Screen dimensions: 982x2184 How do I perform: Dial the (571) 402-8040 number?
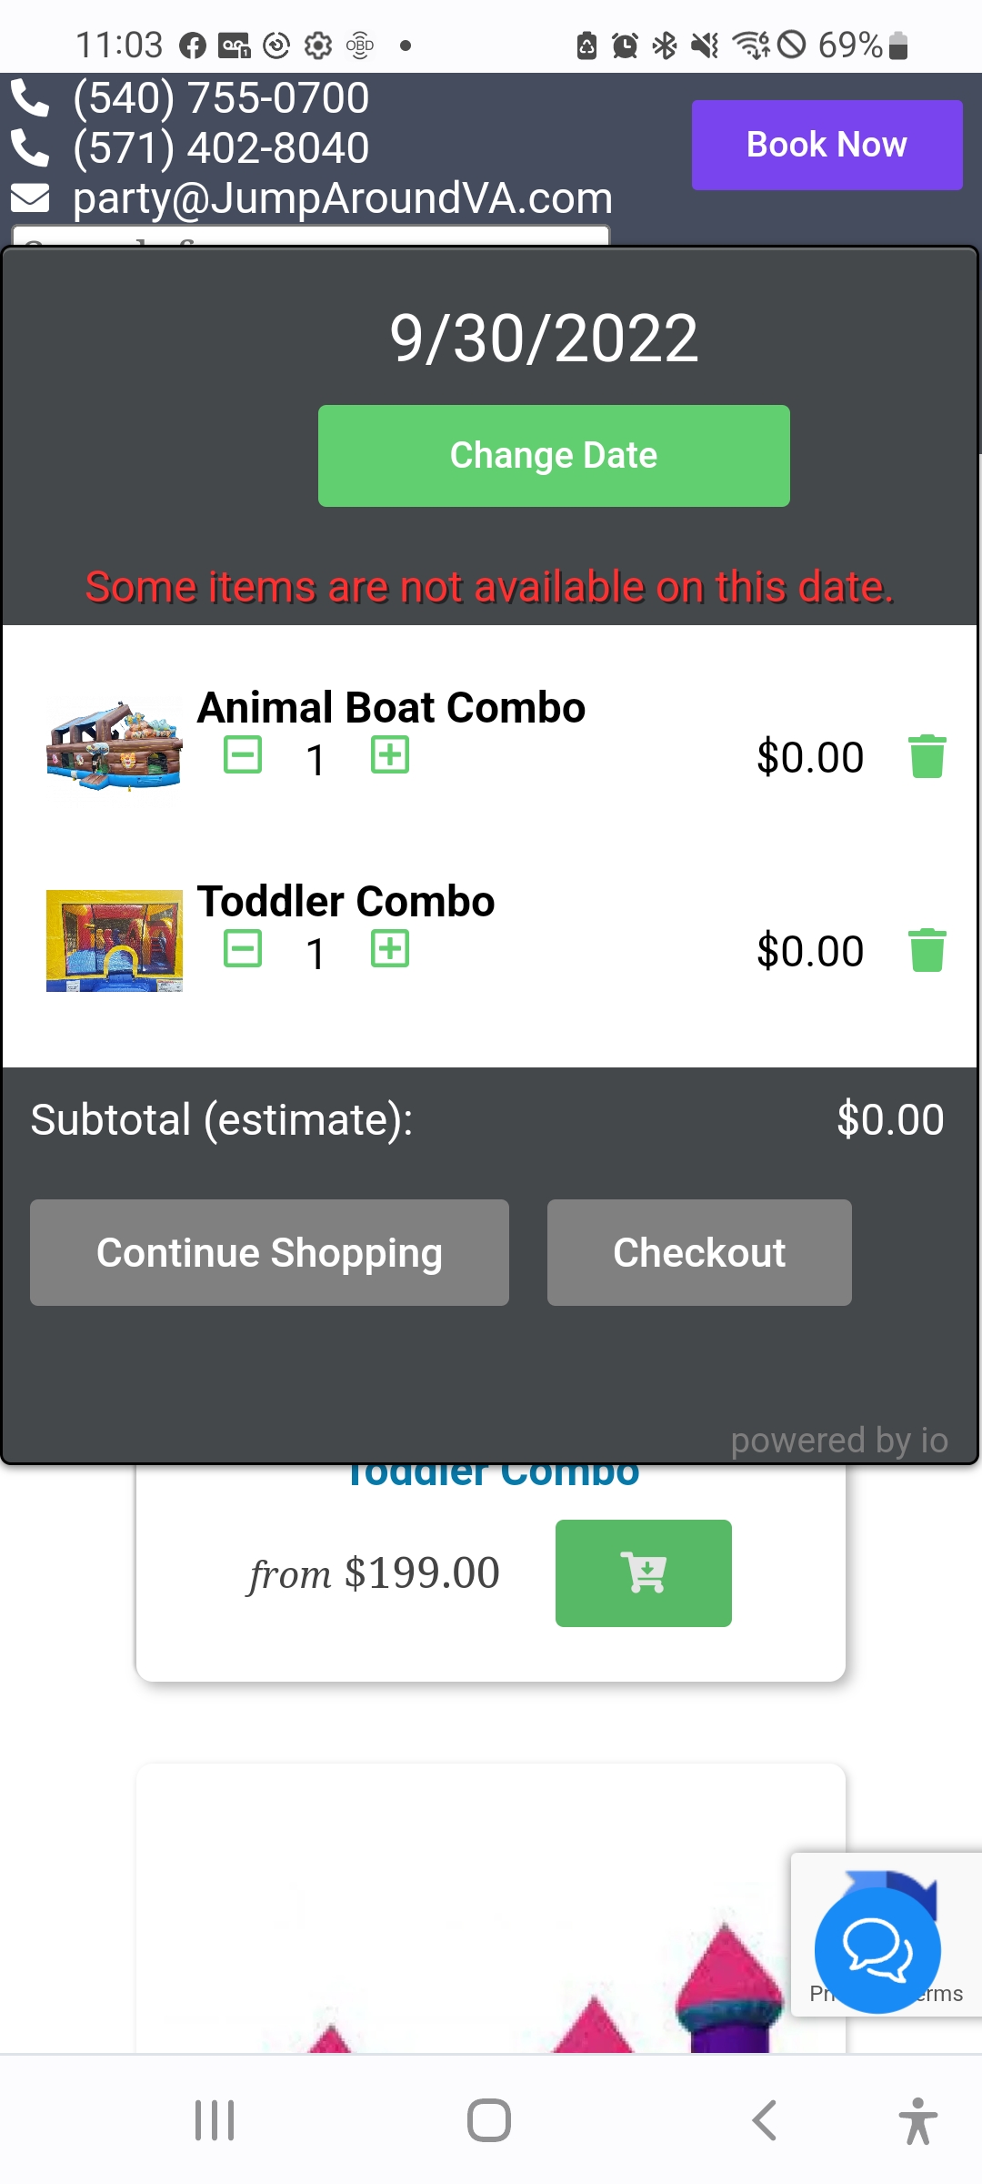[x=221, y=148]
